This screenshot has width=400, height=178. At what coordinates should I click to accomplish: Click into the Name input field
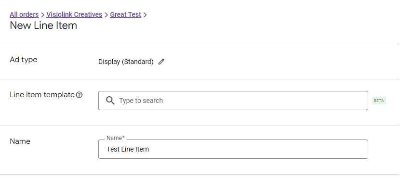(x=233, y=149)
